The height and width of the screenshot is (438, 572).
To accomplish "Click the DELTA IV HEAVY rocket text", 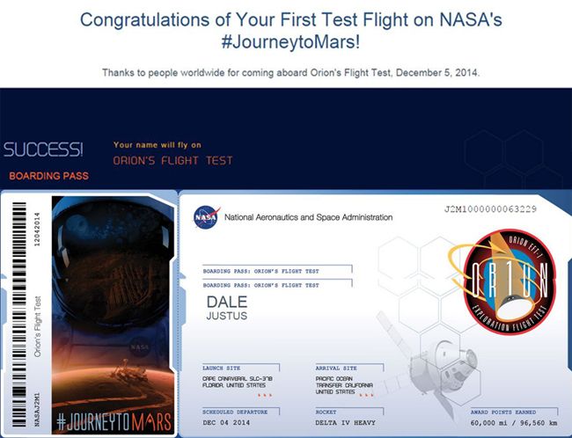I will tap(345, 423).
